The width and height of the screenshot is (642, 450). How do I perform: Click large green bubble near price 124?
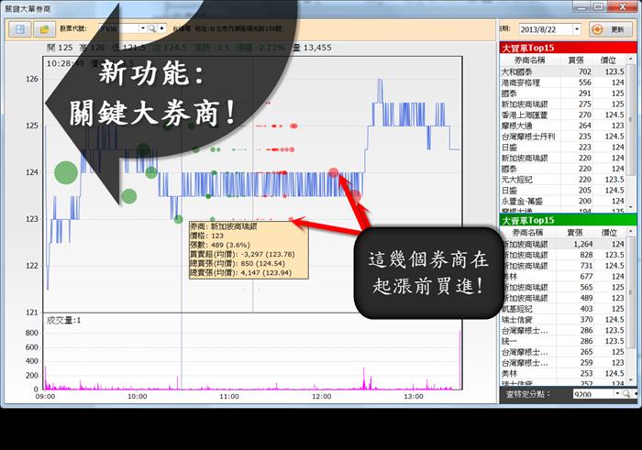(66, 172)
